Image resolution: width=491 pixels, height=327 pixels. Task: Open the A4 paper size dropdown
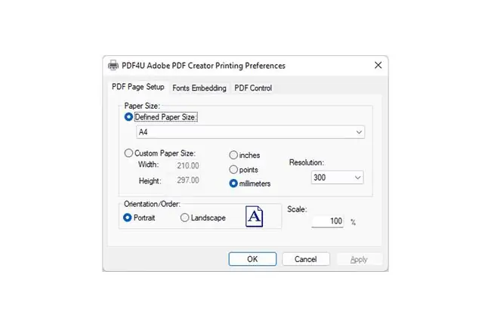tap(250, 132)
